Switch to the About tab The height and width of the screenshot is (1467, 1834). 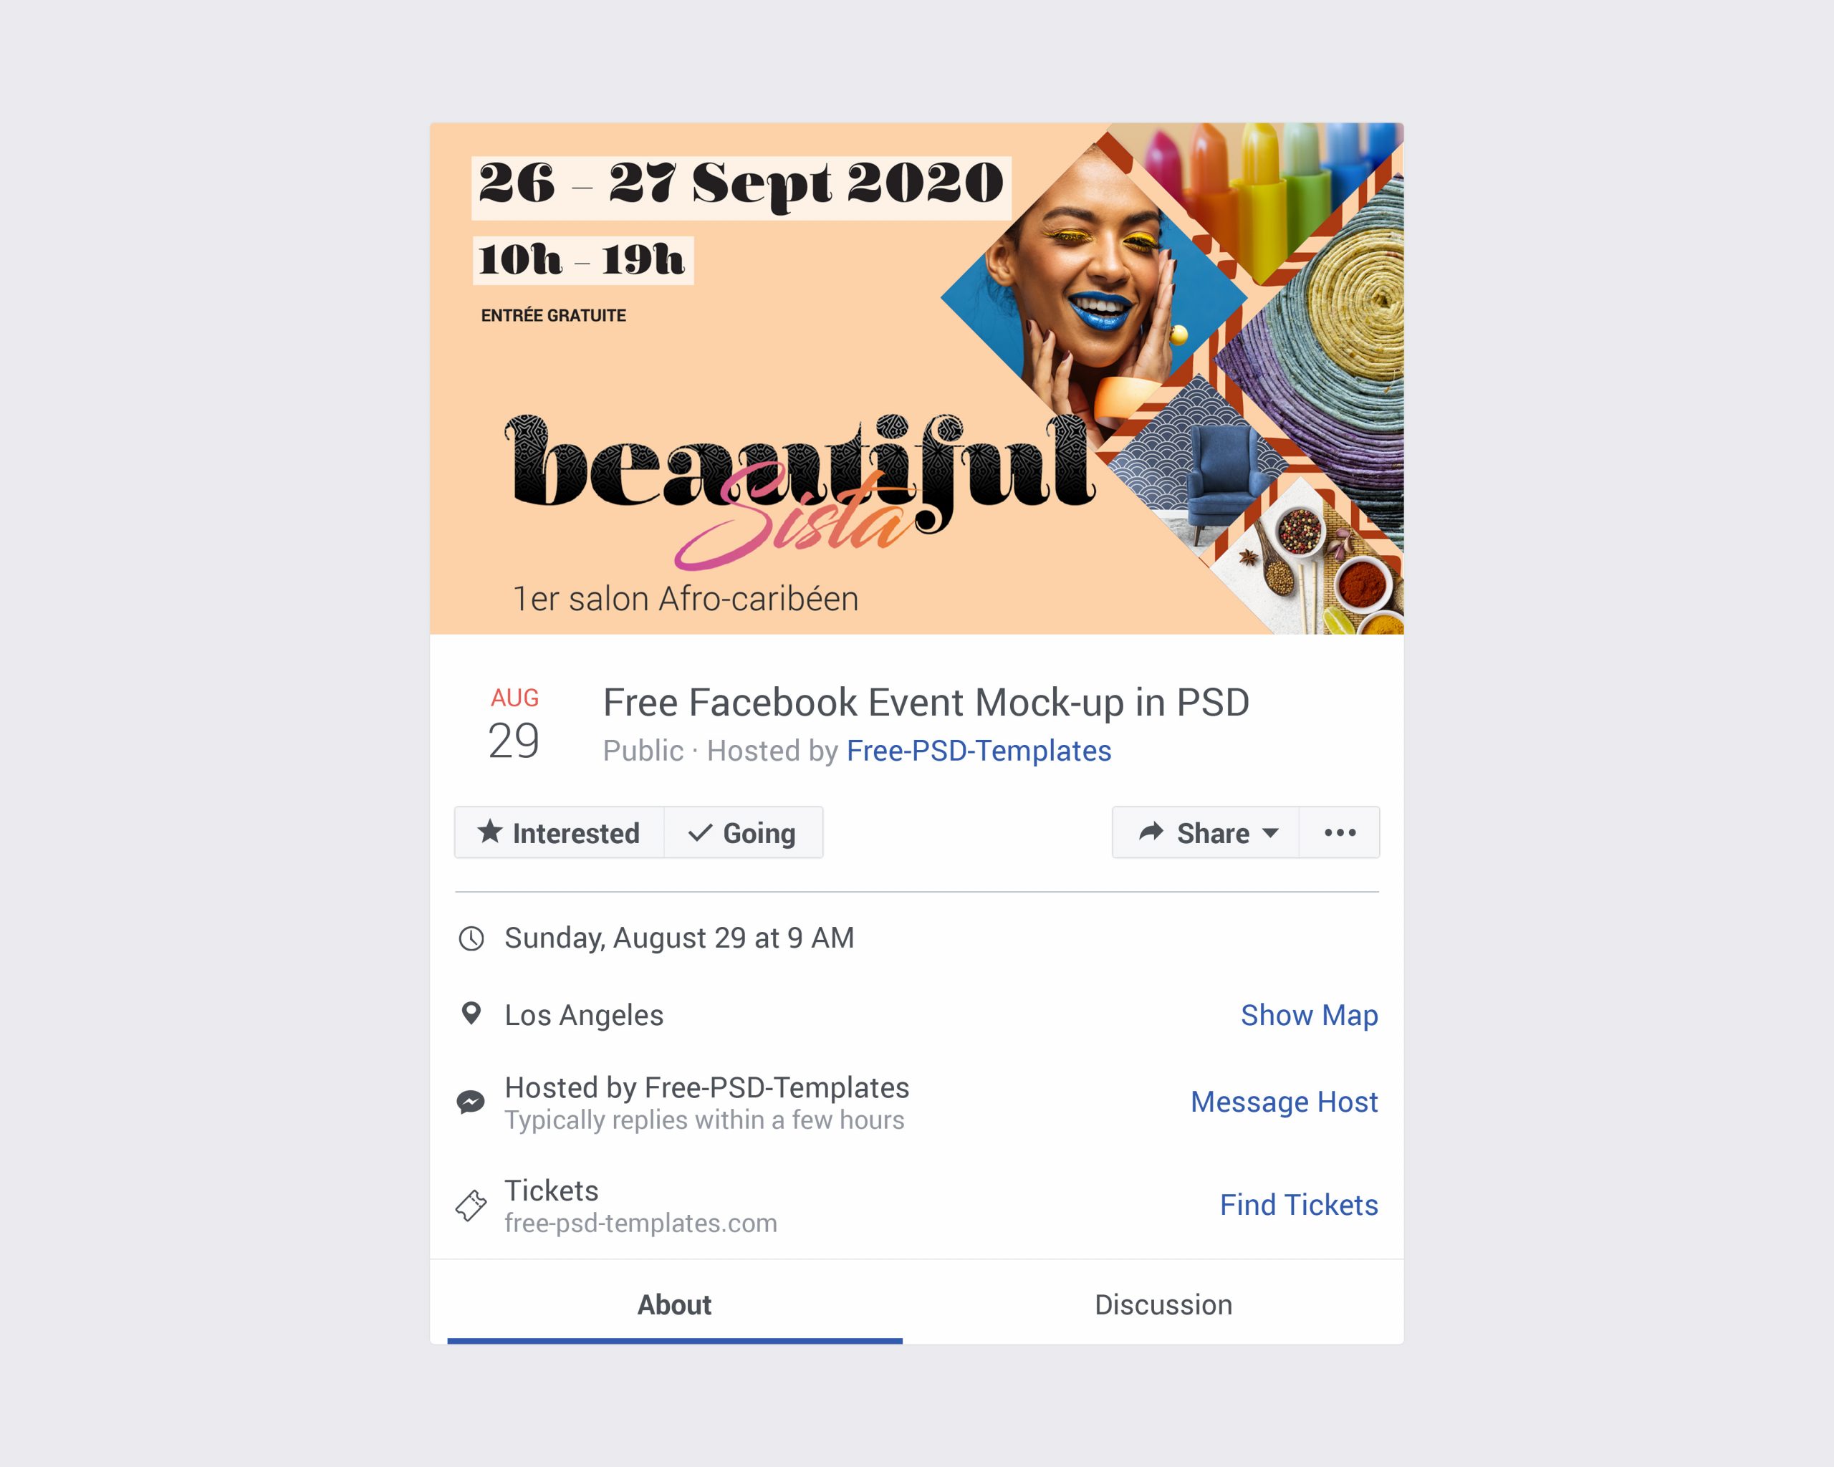coord(675,1304)
